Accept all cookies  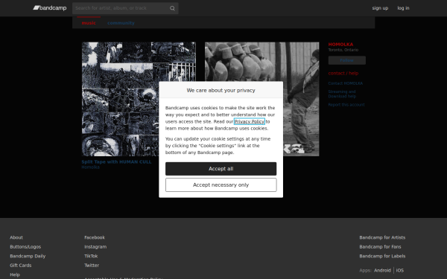pyautogui.click(x=221, y=169)
